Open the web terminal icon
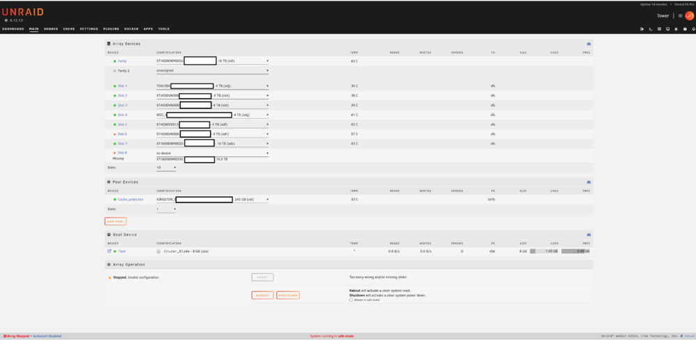This screenshot has width=696, height=340. pyautogui.click(x=650, y=29)
